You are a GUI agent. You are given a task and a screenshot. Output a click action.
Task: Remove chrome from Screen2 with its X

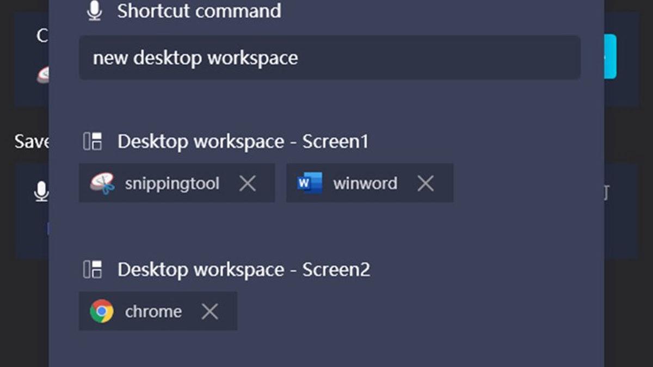(x=210, y=312)
